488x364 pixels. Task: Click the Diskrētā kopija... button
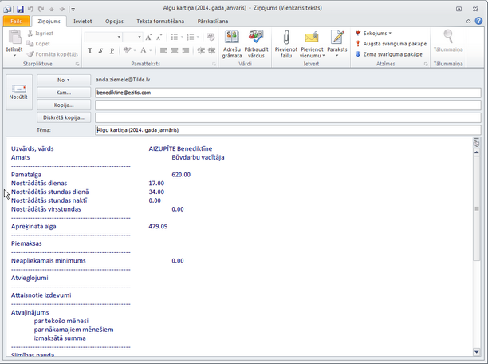64,117
